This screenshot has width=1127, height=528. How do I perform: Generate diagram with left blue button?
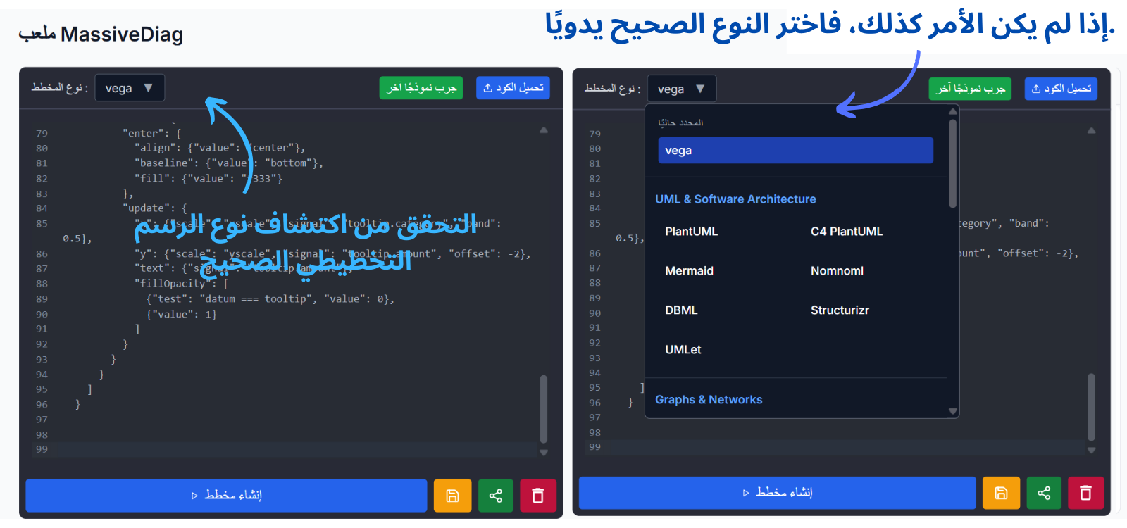pyautogui.click(x=226, y=496)
